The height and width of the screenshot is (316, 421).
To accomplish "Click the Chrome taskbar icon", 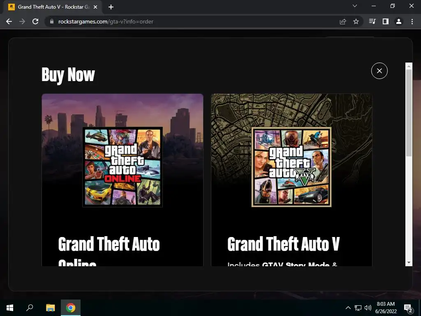I will click(71, 308).
